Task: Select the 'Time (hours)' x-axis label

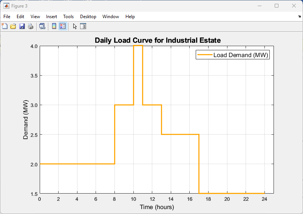Action: click(157, 207)
